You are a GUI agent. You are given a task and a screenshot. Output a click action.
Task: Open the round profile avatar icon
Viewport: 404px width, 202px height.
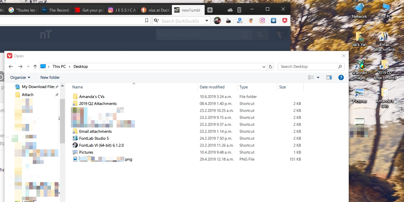(x=217, y=21)
